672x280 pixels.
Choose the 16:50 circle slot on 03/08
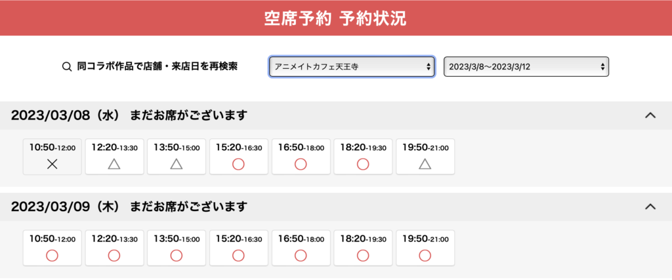[x=301, y=157]
